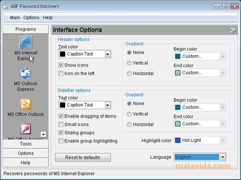Check the Small icons option

point(61,125)
